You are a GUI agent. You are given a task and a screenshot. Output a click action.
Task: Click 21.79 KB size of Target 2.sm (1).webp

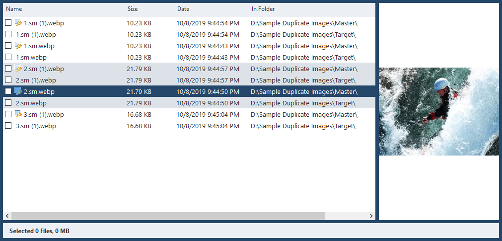click(x=139, y=80)
